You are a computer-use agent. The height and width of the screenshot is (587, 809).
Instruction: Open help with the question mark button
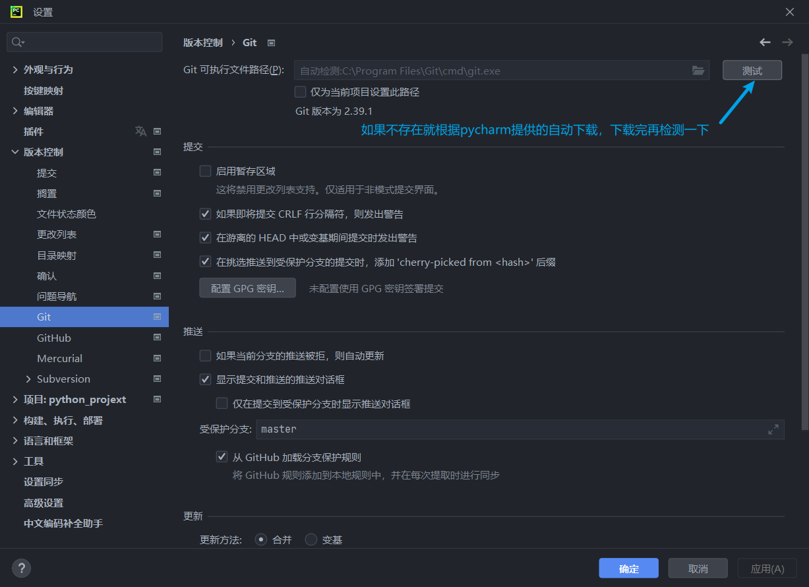(x=21, y=568)
